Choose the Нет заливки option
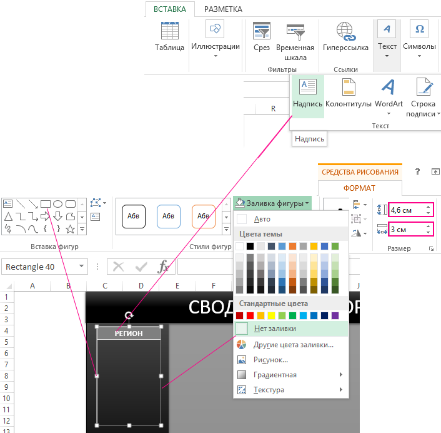The width and height of the screenshot is (441, 433). 274,328
